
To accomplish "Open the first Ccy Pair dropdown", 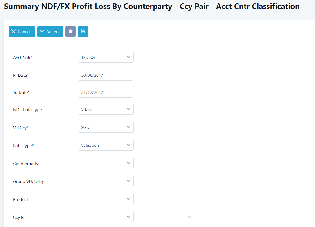I will pos(106,217).
